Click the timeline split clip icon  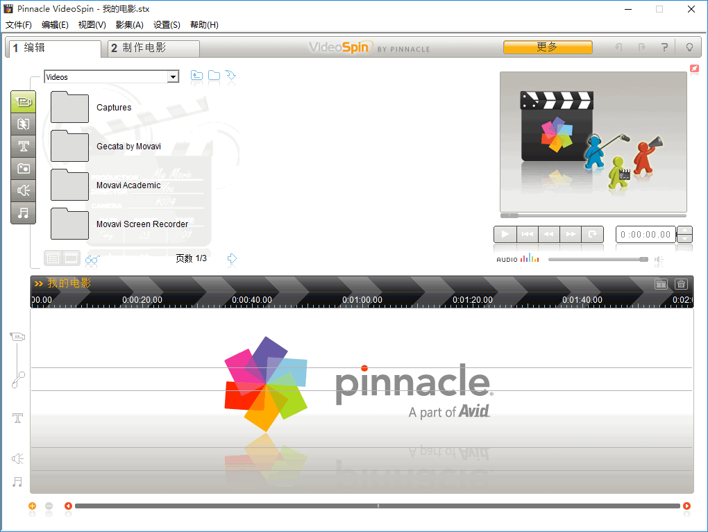[x=661, y=283]
